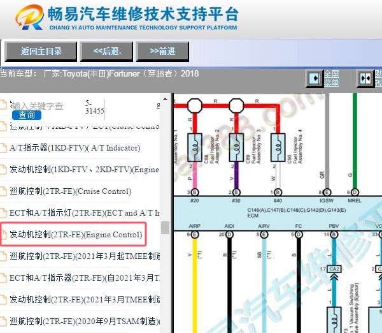This screenshot has width=382, height=333.
Task: Click the split-view double-arrow icon
Action: (365, 78)
